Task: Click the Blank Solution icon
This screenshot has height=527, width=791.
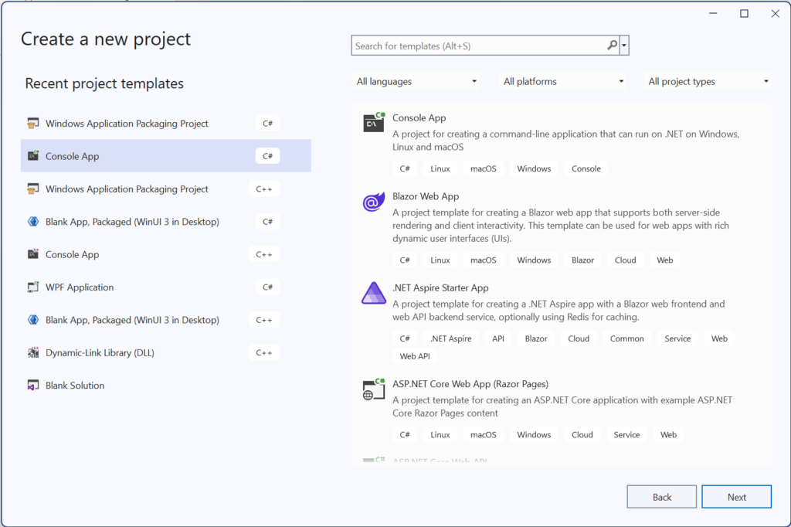Action: [32, 386]
